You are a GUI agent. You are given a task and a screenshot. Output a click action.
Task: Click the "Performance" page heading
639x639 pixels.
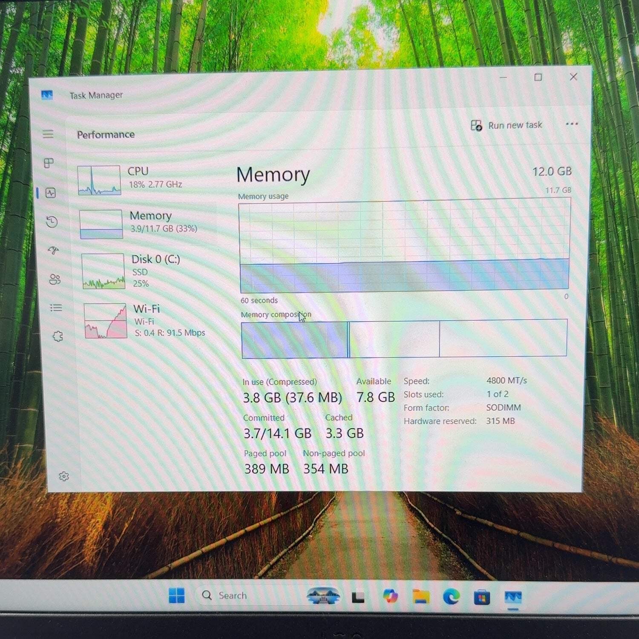(x=106, y=135)
